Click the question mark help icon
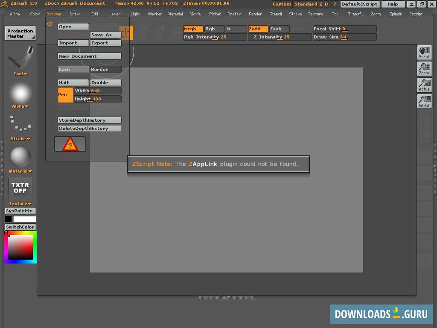 point(335,4)
